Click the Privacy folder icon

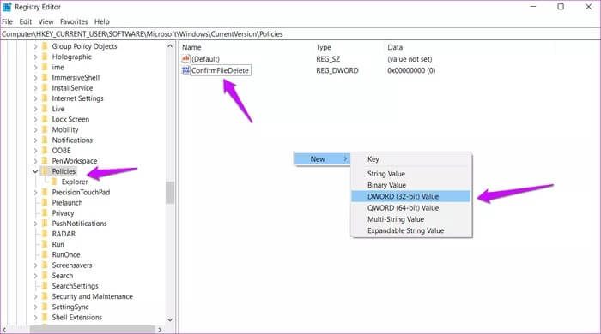point(45,213)
